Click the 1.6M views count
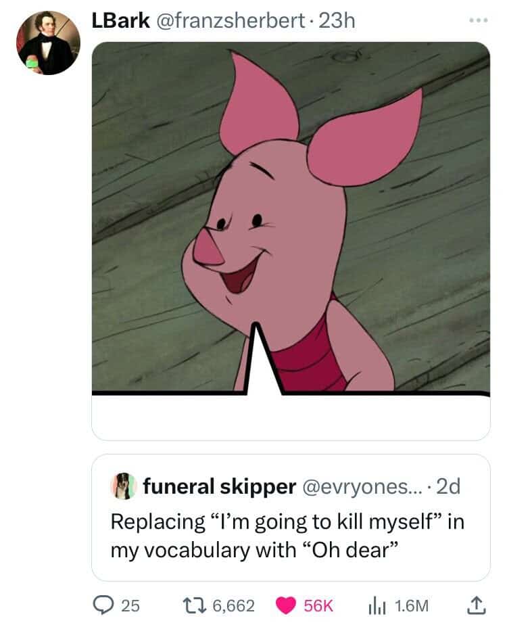The height and width of the screenshot is (629, 507). [x=411, y=606]
